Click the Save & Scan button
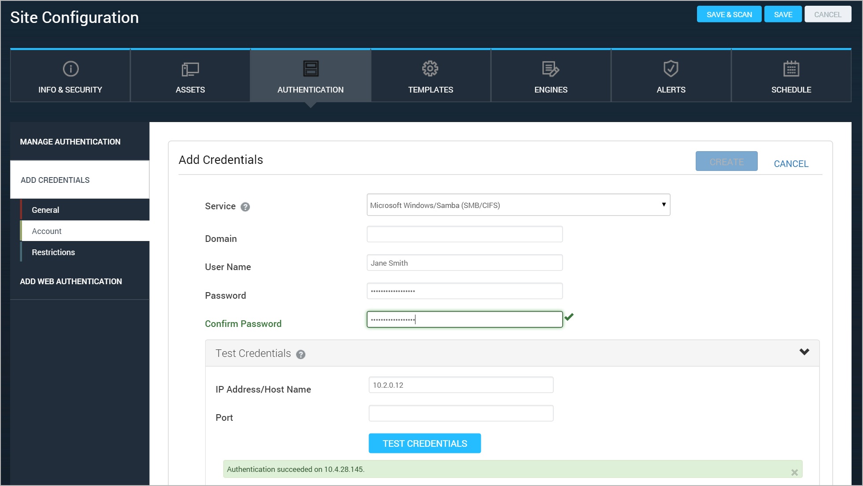The width and height of the screenshot is (863, 486). coord(729,15)
